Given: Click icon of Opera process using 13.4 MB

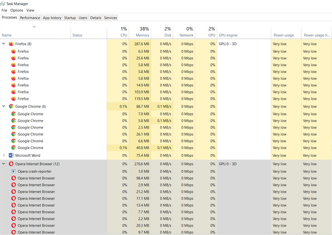Looking at the screenshot, I should (x=14, y=205).
